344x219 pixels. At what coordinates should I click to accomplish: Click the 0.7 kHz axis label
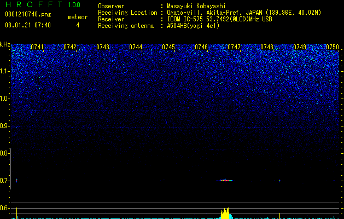(x=5, y=181)
